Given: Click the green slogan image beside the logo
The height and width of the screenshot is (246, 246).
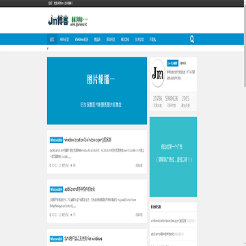Looking at the screenshot, I should pyautogui.click(x=79, y=21).
